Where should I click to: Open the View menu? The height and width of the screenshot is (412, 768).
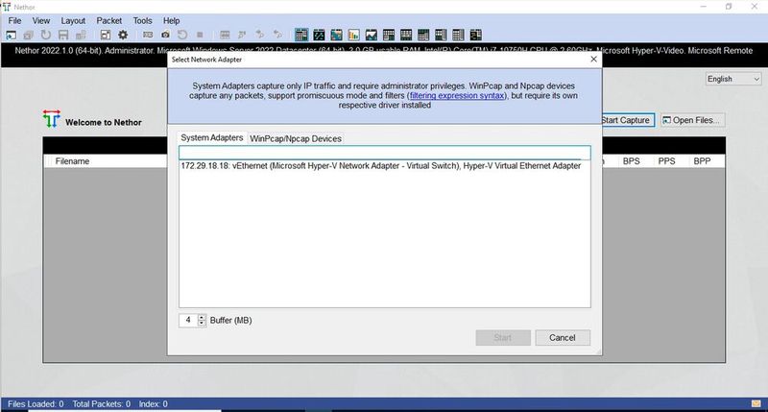[x=41, y=20]
